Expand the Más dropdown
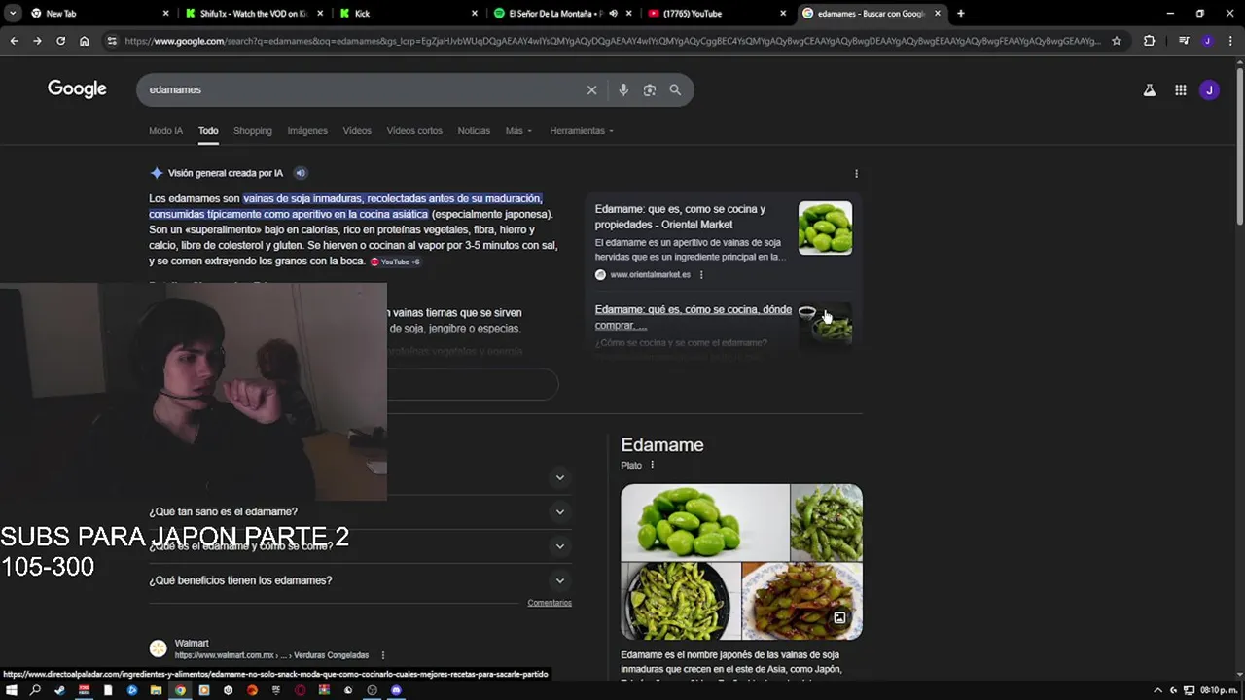 pos(518,130)
